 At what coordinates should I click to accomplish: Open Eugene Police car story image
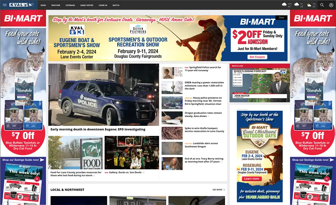coord(104,95)
